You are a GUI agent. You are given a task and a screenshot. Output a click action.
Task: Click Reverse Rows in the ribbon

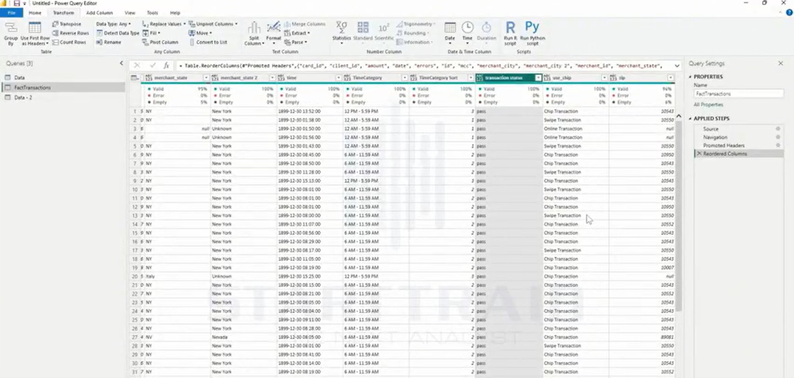pos(70,33)
